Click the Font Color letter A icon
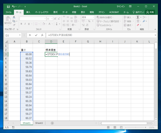The height and width of the screenshot is (133, 161). click(49, 24)
